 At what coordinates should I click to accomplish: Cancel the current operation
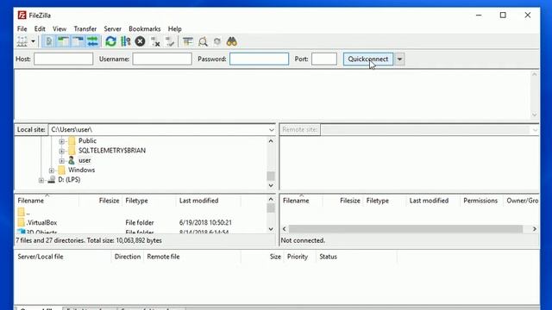coord(140,41)
